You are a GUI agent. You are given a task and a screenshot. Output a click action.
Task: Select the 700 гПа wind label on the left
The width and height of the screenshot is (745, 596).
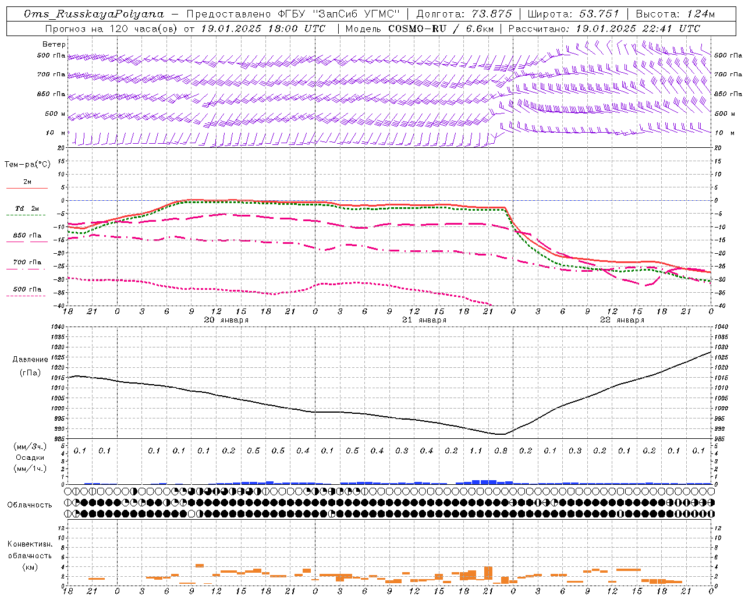click(51, 74)
